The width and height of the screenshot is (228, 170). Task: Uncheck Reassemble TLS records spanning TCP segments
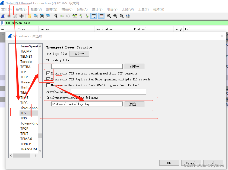[x=48, y=73]
